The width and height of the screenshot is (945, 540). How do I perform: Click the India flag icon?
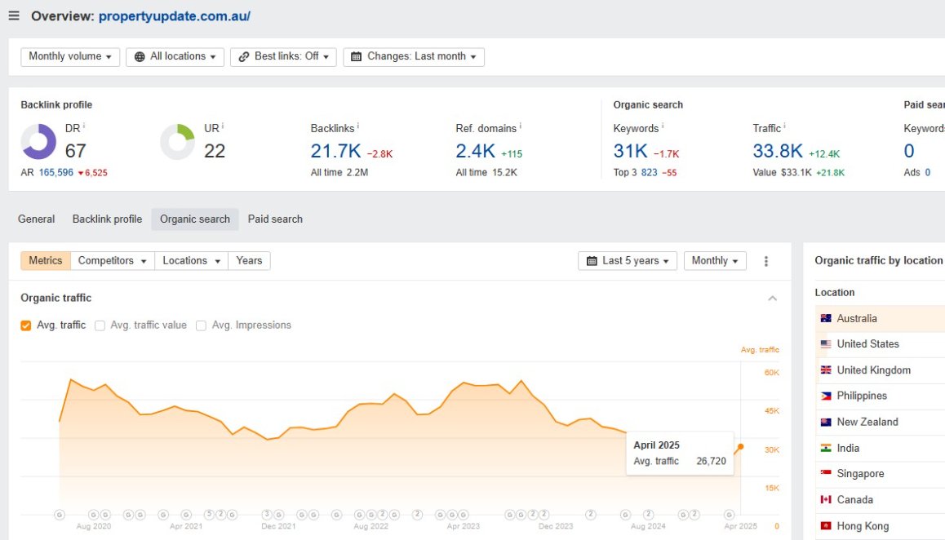click(826, 448)
